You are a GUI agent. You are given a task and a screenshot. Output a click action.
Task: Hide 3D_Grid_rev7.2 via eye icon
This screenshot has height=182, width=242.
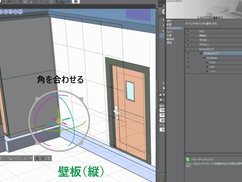[188, 54]
